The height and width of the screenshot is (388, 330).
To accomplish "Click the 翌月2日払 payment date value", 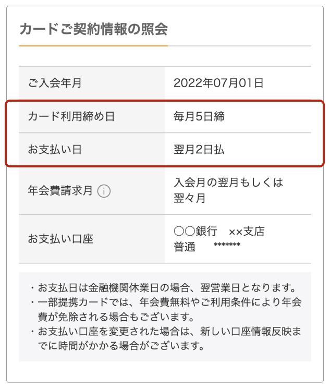I will pos(199,150).
